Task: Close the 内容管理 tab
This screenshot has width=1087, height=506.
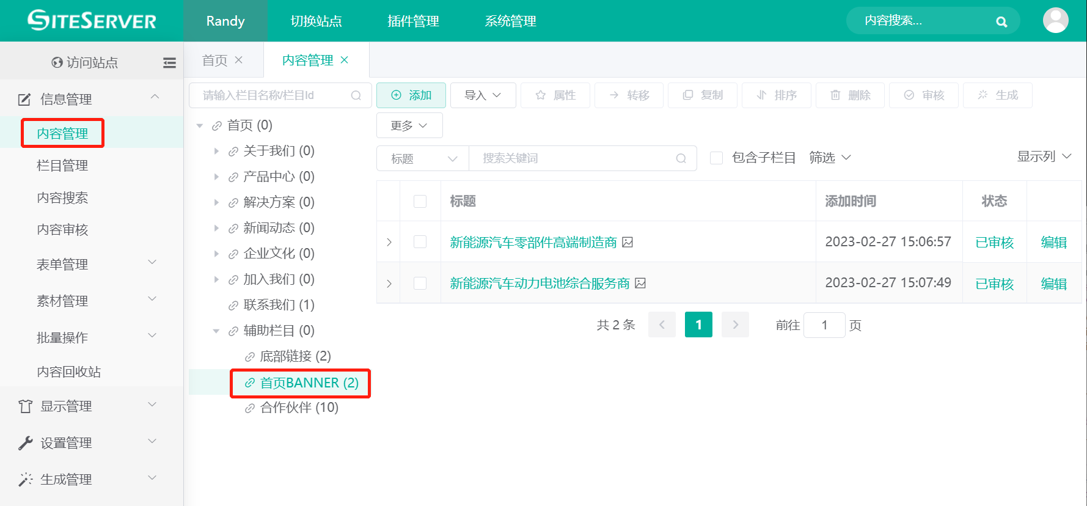Action: (345, 60)
